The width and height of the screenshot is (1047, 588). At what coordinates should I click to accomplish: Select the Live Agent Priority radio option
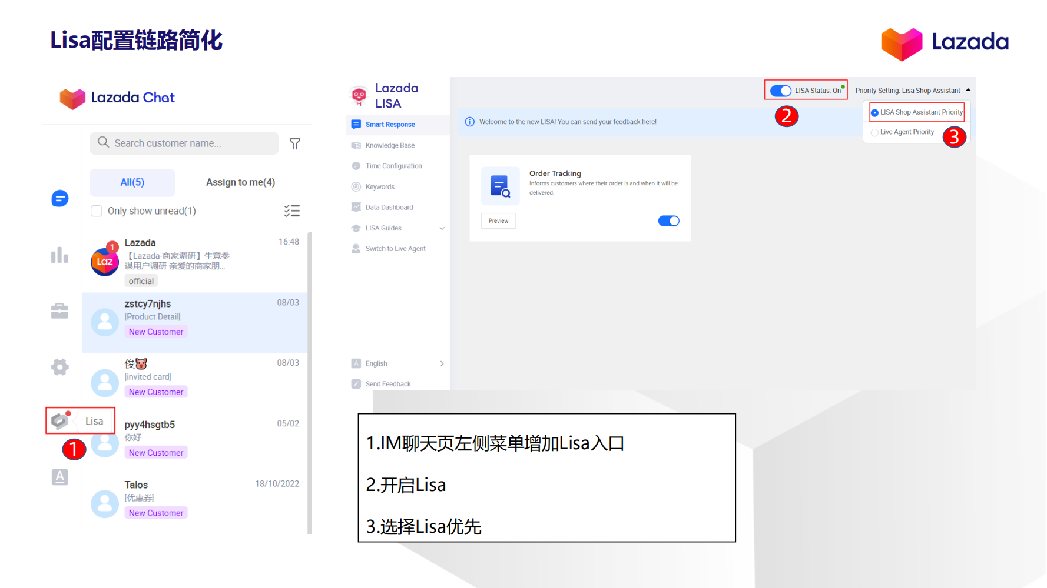[x=874, y=132]
